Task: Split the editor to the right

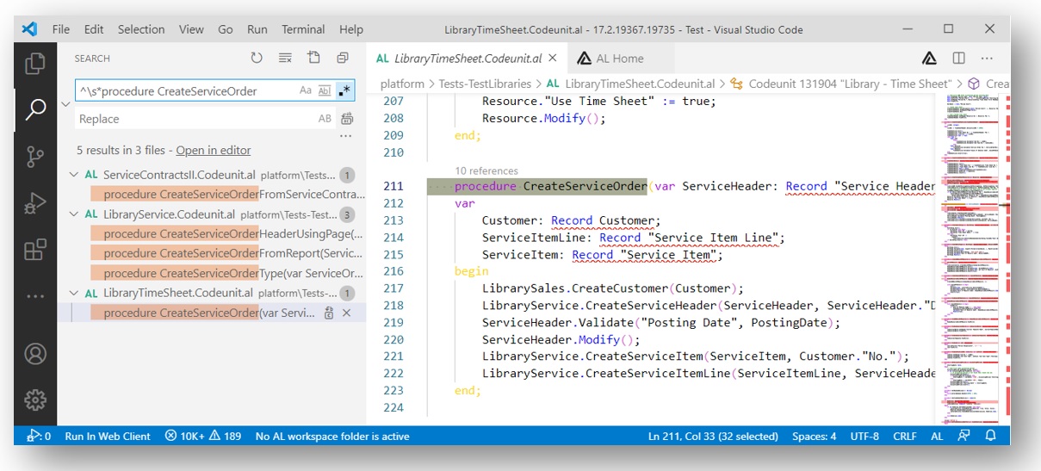Action: 958,59
